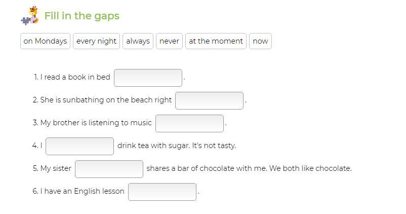Screen dimensions: 406x214
Task: Choose the 'never' word chip
Action: [169, 41]
